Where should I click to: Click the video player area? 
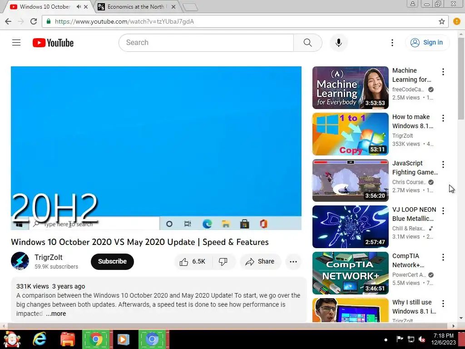pyautogui.click(x=156, y=148)
